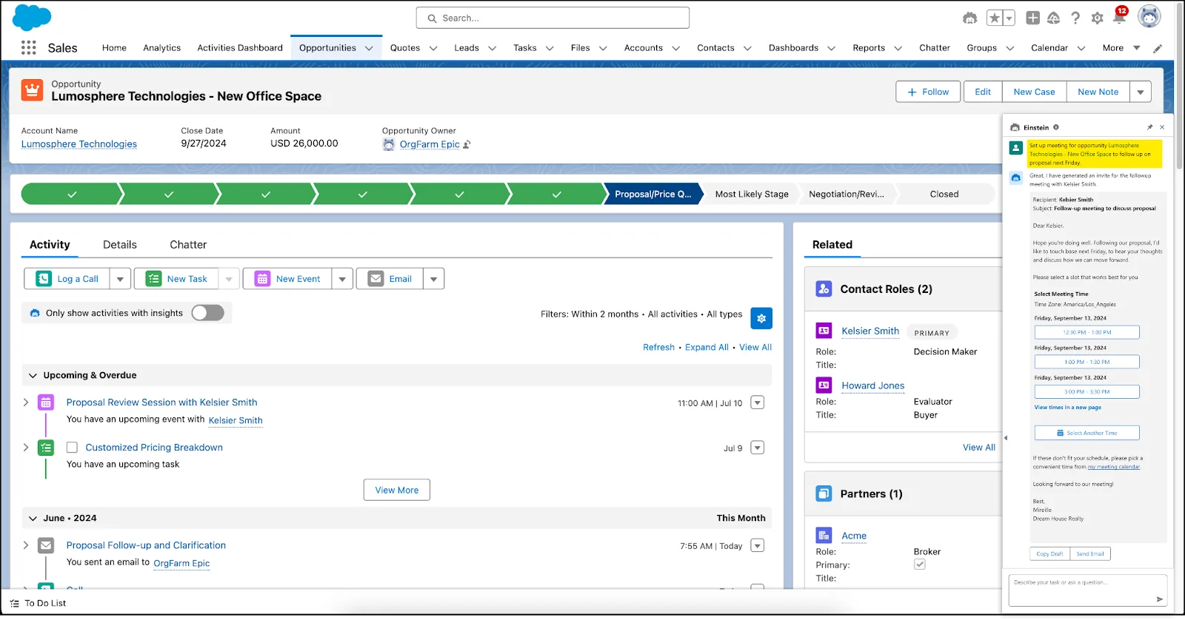Open the Opportunities tab dropdown arrow
The width and height of the screenshot is (1185, 620).
369,48
